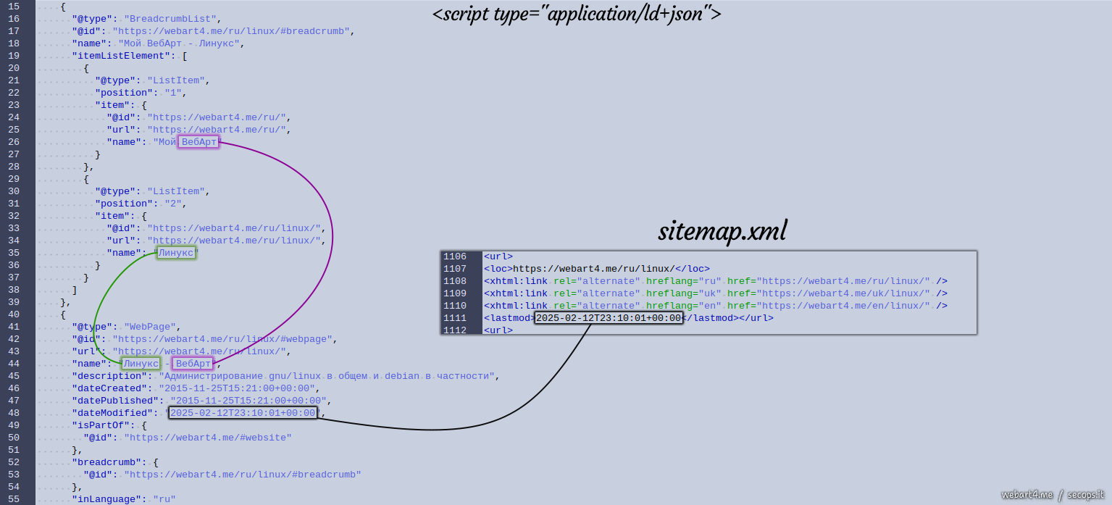1112x505 pixels.
Task: Click the sitemap.xml heading
Action: pyautogui.click(x=722, y=232)
